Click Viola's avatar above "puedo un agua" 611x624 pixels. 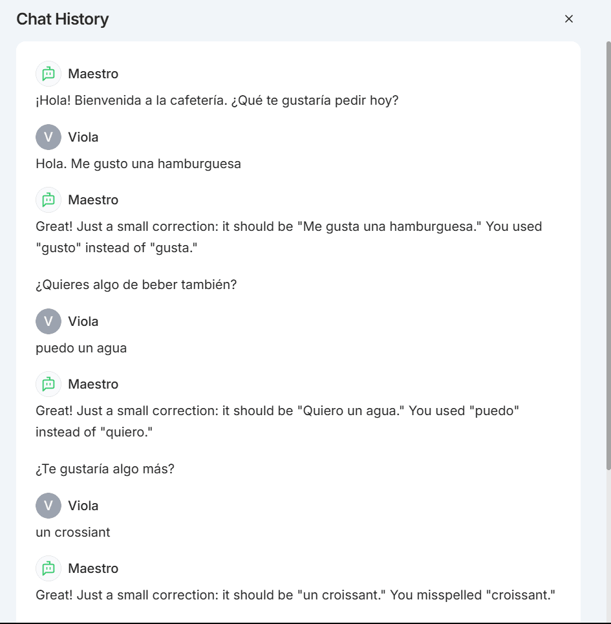(x=48, y=321)
